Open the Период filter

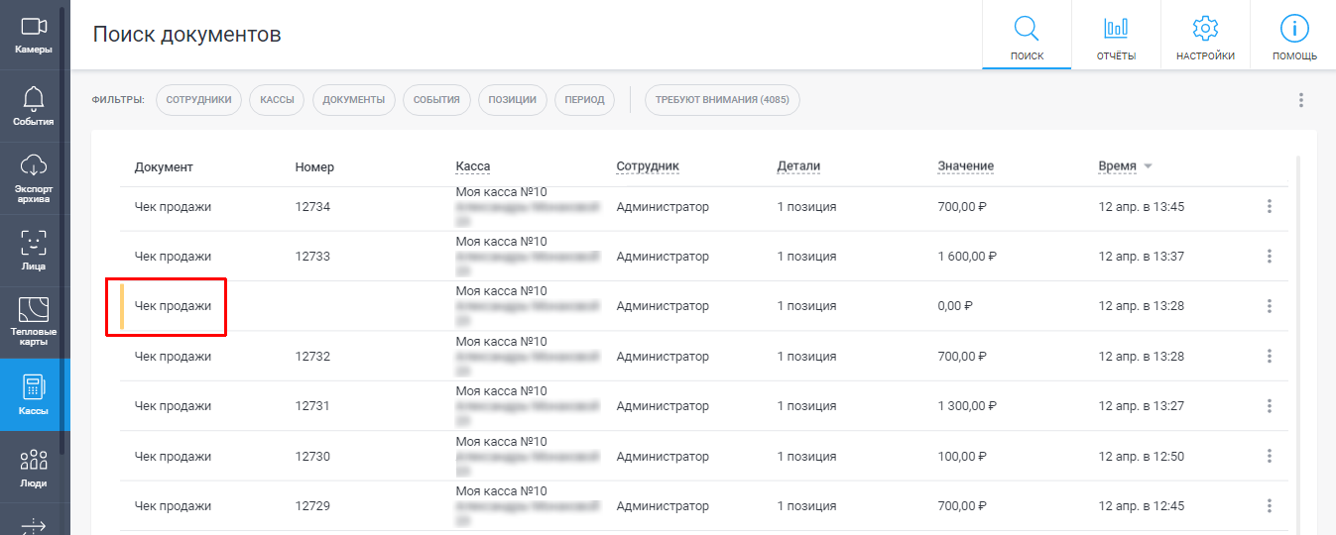pos(585,100)
